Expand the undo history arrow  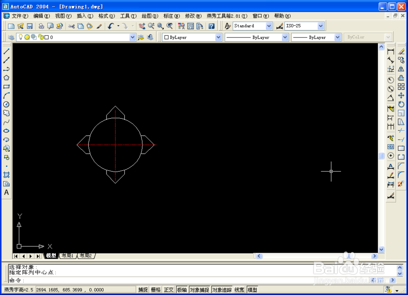click(118, 26)
